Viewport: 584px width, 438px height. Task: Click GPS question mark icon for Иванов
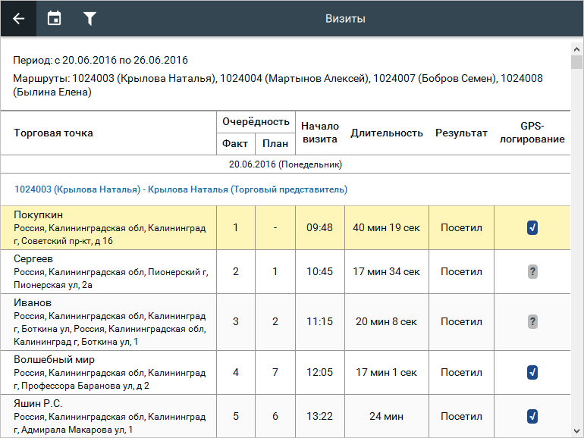pos(532,322)
